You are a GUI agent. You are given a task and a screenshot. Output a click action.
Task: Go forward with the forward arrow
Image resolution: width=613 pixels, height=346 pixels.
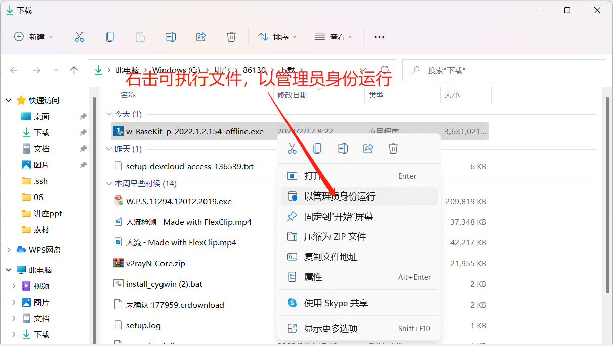[36, 70]
